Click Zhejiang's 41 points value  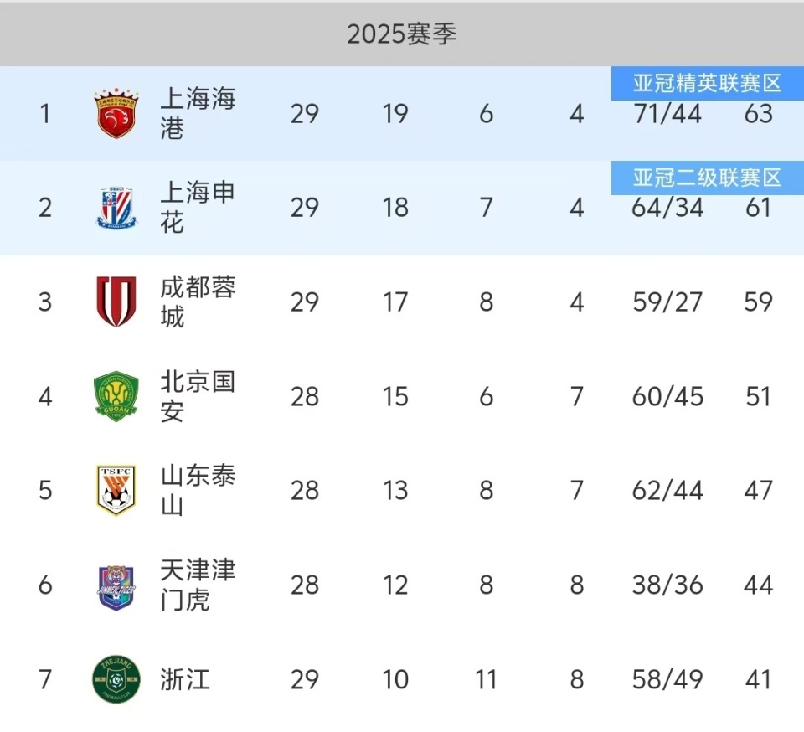tap(758, 679)
